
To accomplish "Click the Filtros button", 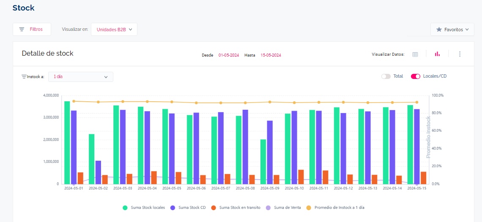I will [x=32, y=30].
